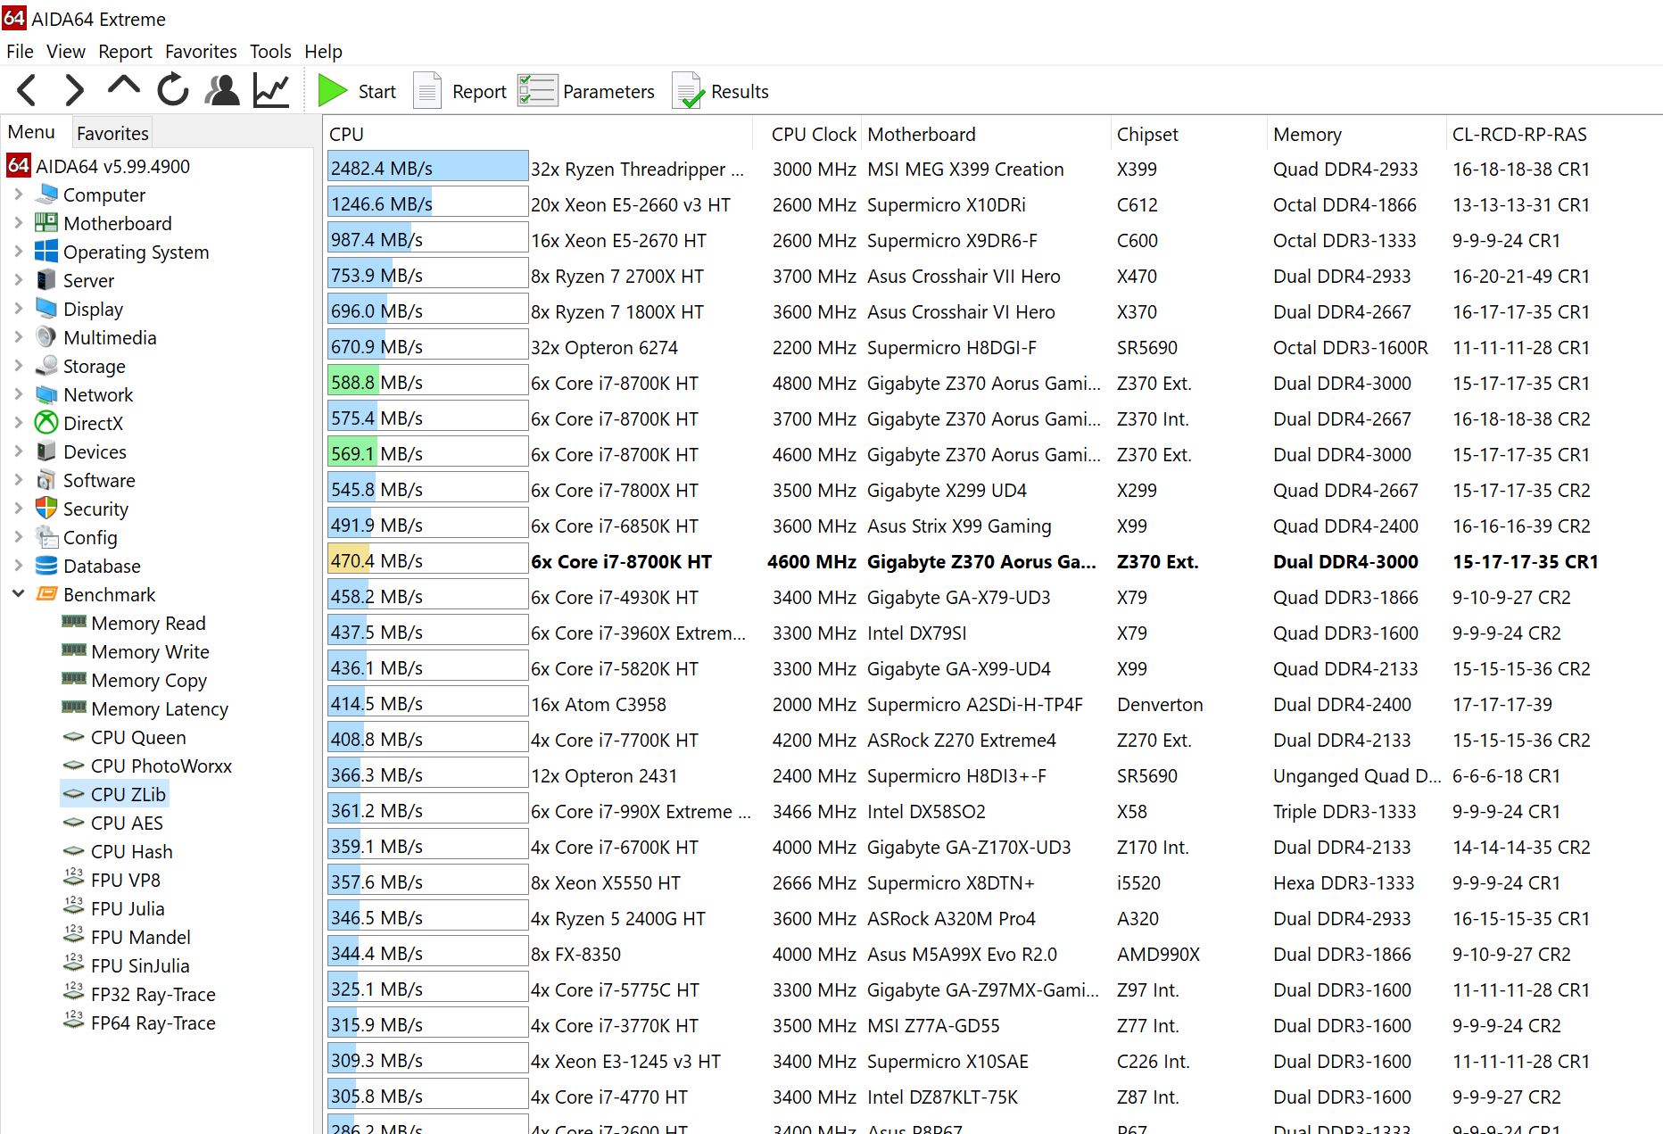Click the Results button label
1663x1134 pixels.
pos(740,92)
